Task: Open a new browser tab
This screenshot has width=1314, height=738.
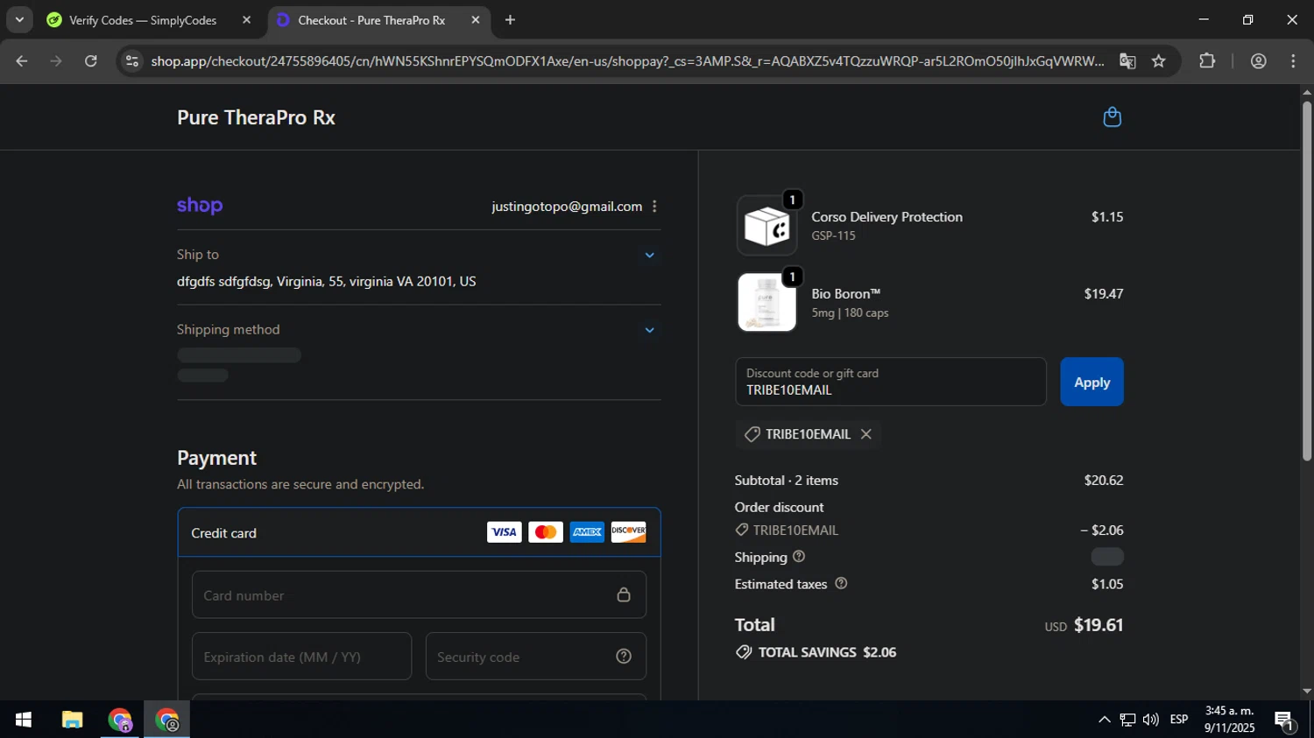Action: click(x=510, y=20)
